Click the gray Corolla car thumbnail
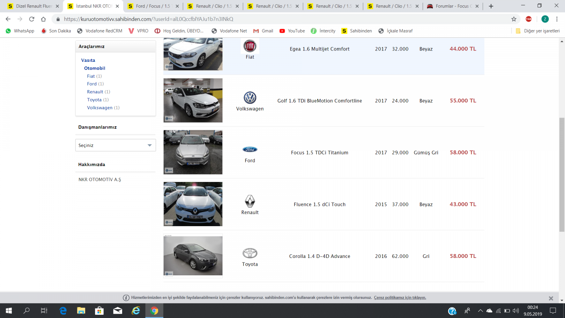The image size is (565, 318). pyautogui.click(x=193, y=256)
